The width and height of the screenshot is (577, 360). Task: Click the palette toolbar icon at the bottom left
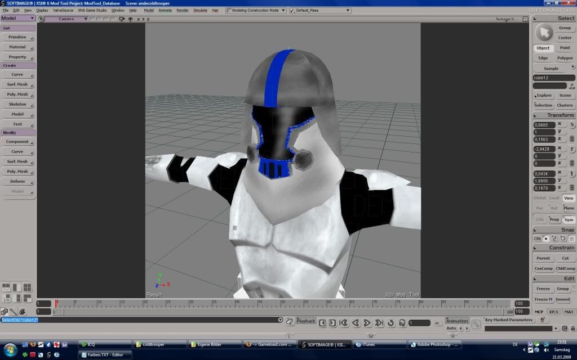(22, 312)
